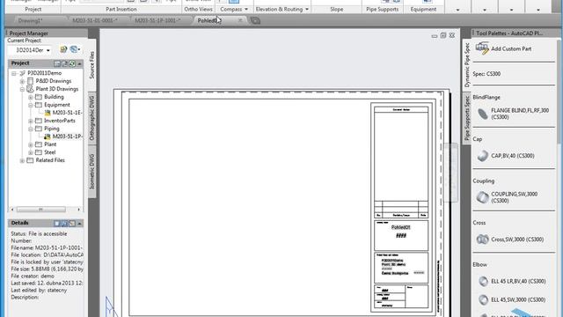Select the P&ID Drawings item
This screenshot has height=317, width=563.
point(49,81)
